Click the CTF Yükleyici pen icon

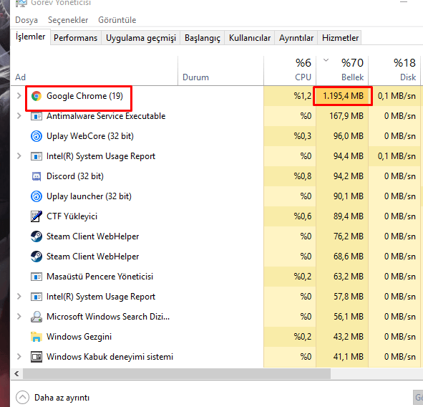coord(37,216)
